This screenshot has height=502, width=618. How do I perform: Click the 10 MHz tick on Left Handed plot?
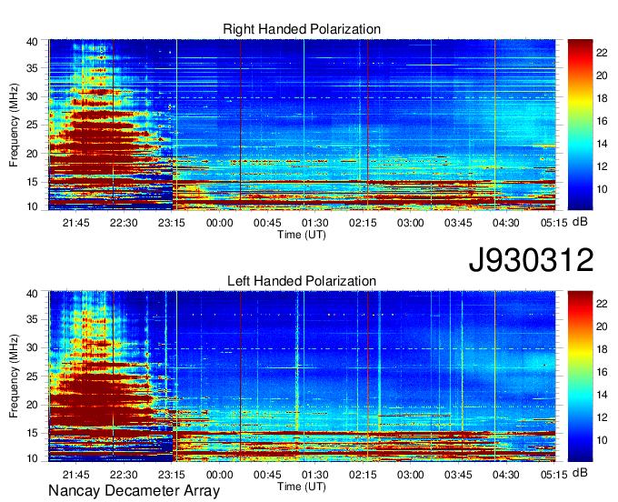coord(32,458)
